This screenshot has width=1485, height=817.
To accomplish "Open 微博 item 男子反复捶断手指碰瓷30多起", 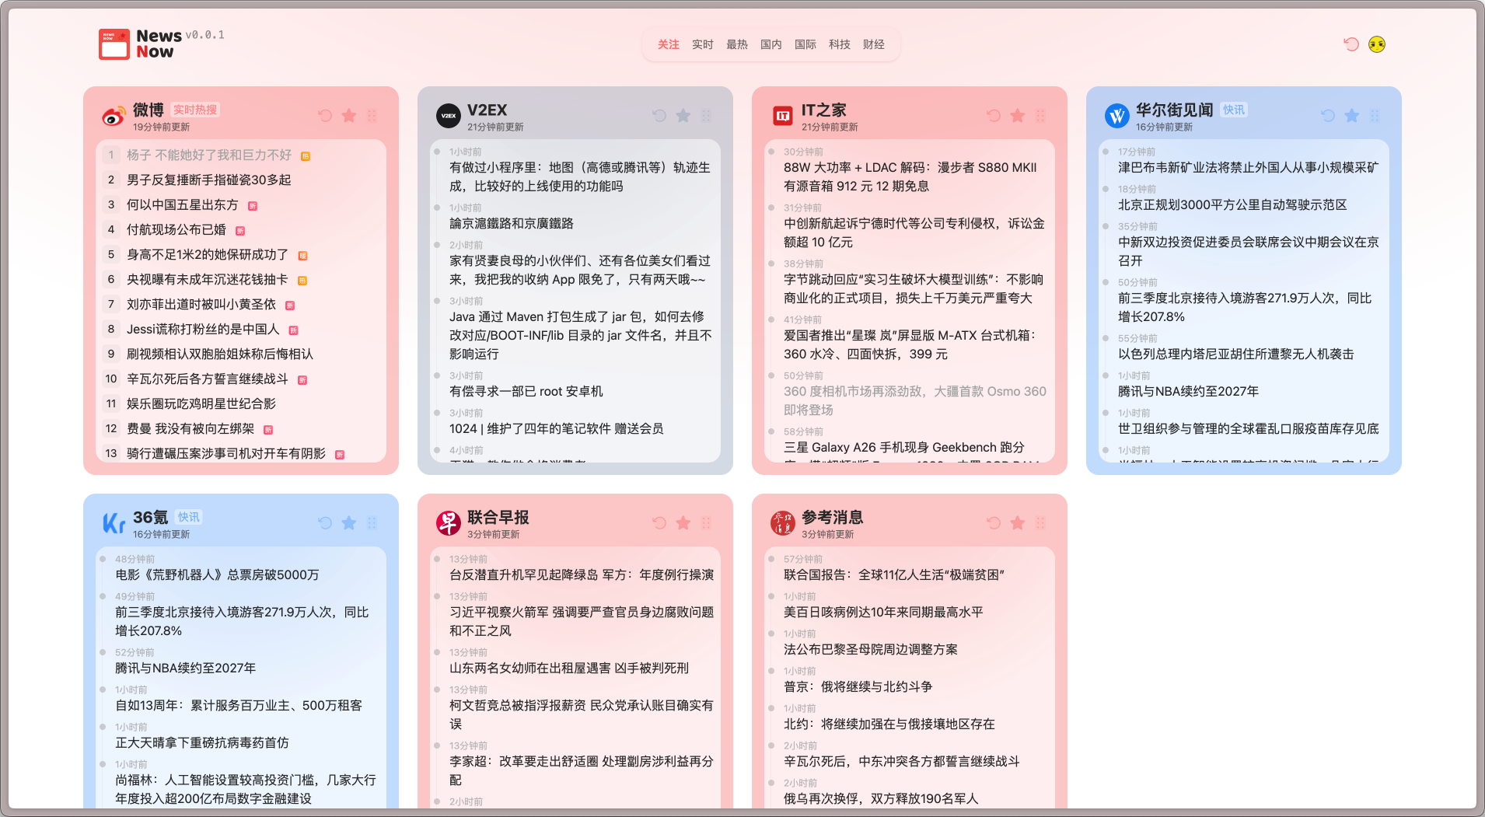I will (209, 180).
